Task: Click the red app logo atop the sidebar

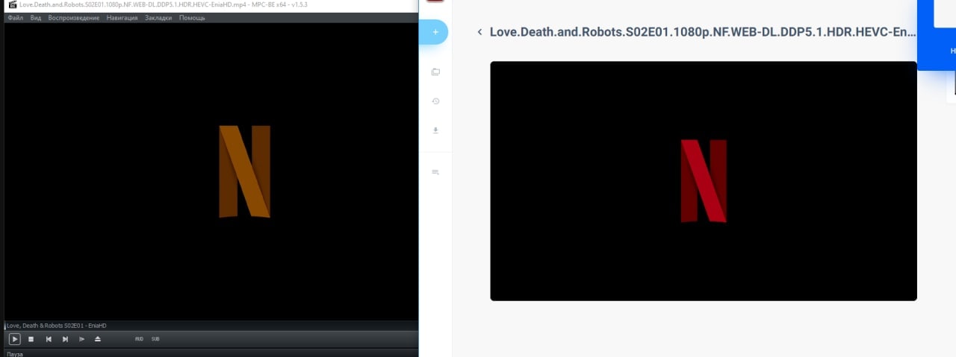Action: [435, 1]
